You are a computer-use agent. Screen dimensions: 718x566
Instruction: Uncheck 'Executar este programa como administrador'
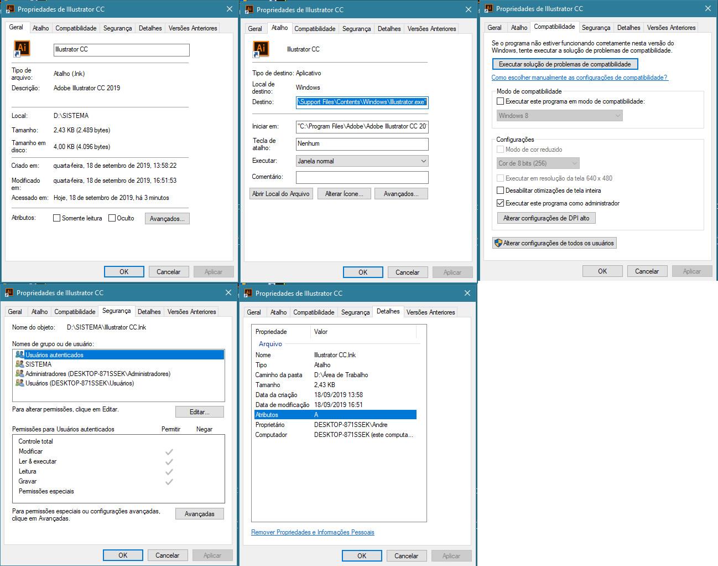pyautogui.click(x=501, y=203)
